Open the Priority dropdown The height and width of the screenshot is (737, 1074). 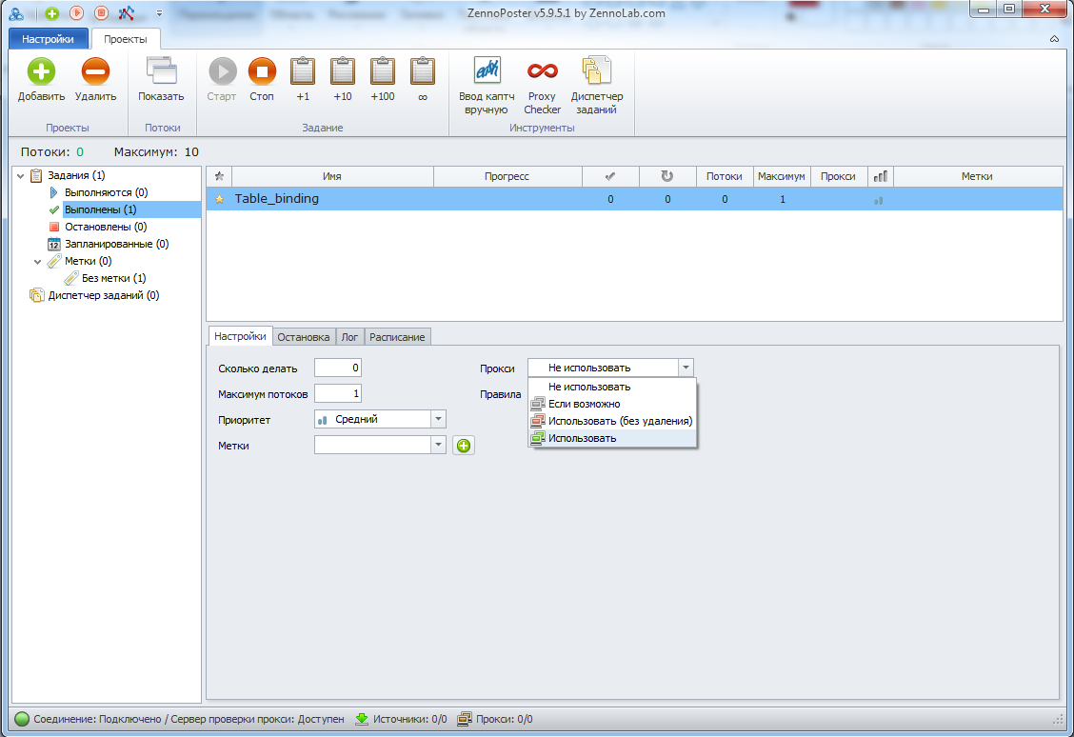click(438, 419)
